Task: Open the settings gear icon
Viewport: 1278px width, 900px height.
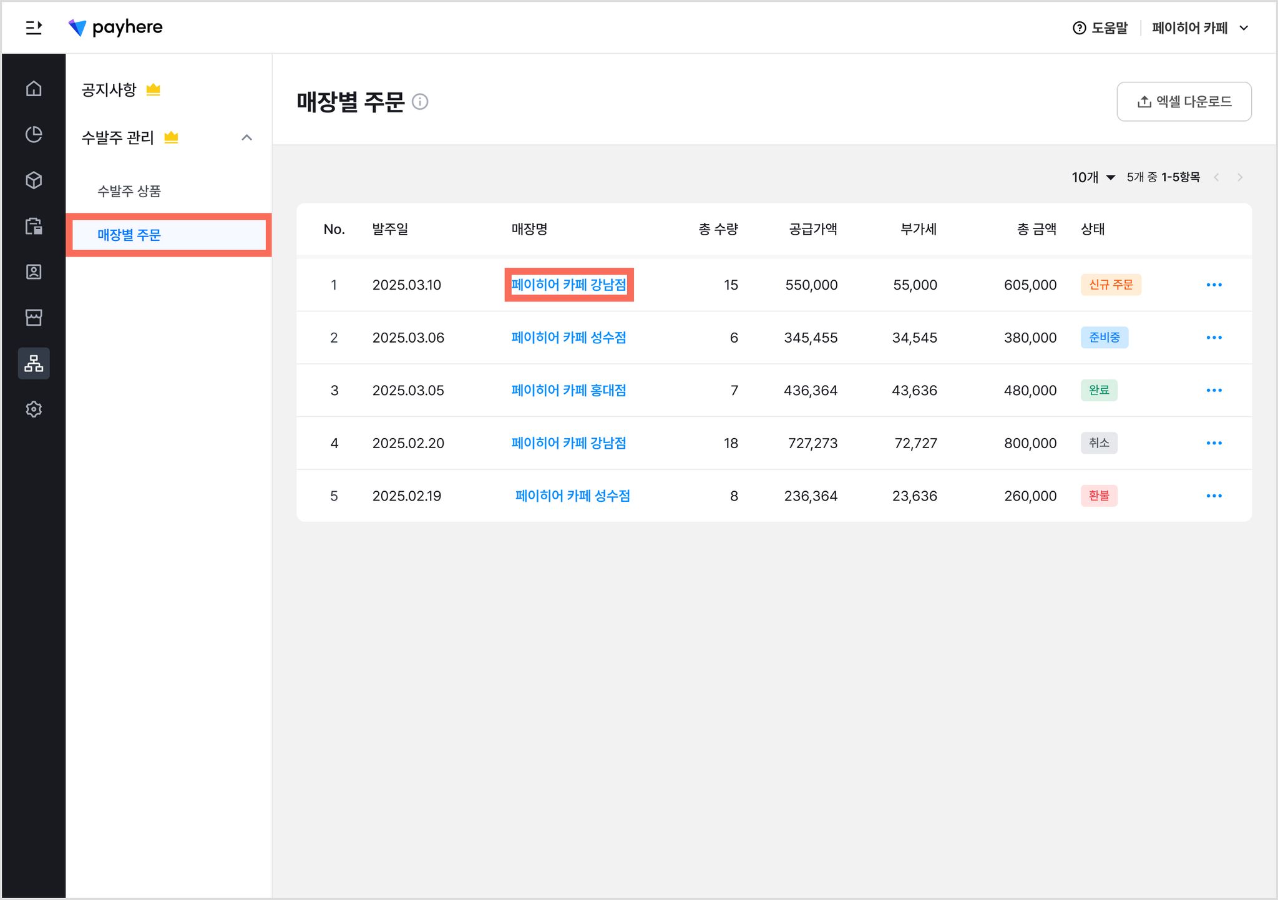Action: tap(34, 409)
